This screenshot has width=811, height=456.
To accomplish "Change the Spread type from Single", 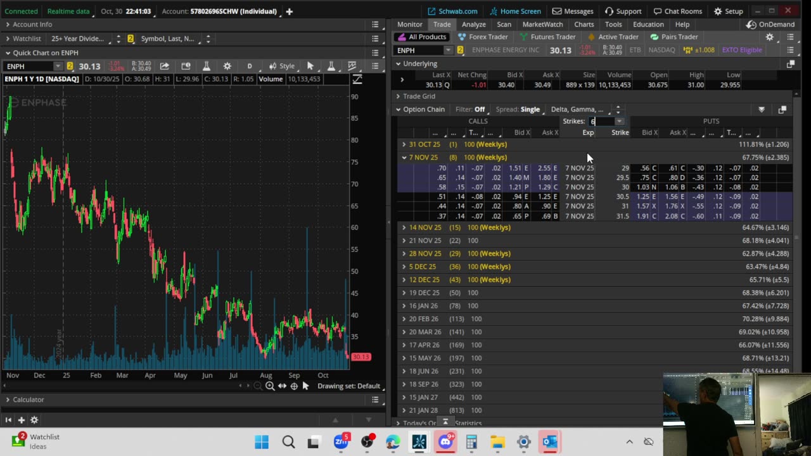I will pyautogui.click(x=520, y=110).
